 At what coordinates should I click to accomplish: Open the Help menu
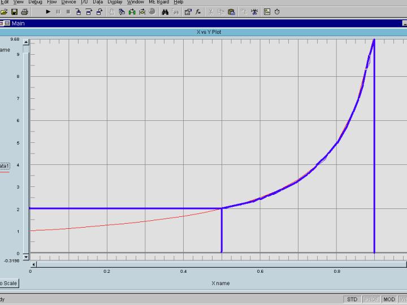click(179, 2)
